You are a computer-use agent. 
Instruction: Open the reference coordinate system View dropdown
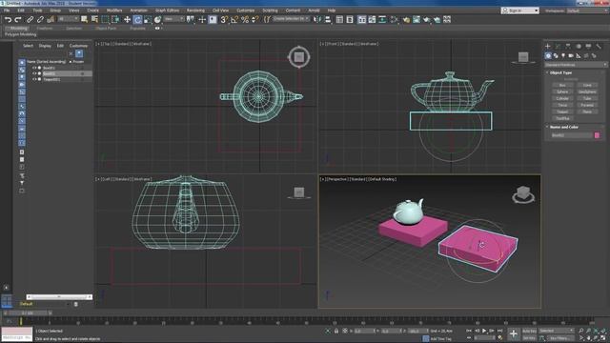[x=173, y=19]
